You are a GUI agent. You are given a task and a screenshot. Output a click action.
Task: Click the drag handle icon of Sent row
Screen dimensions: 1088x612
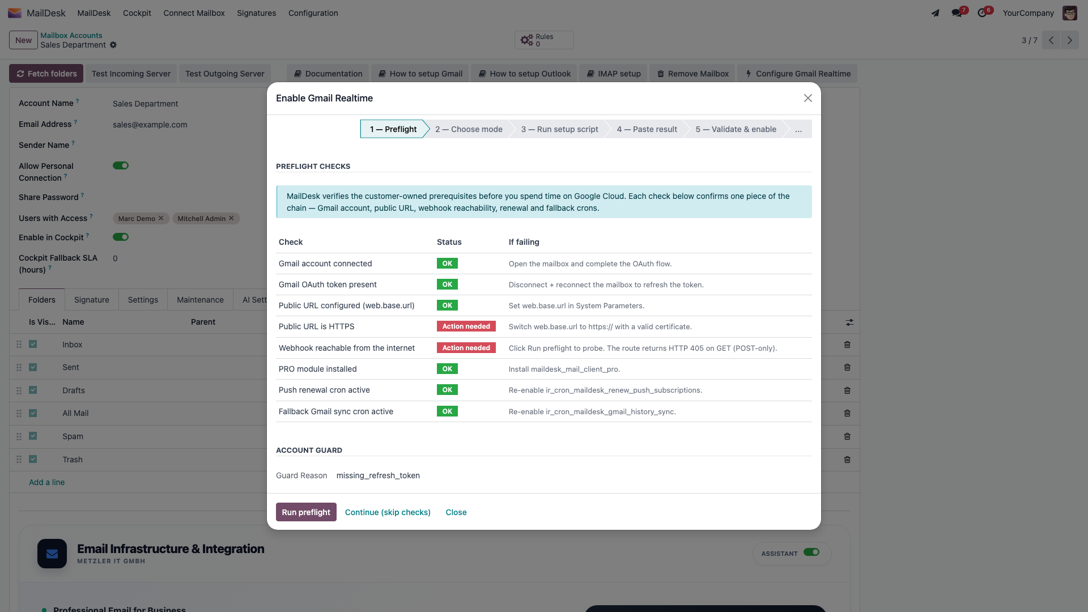pos(19,367)
